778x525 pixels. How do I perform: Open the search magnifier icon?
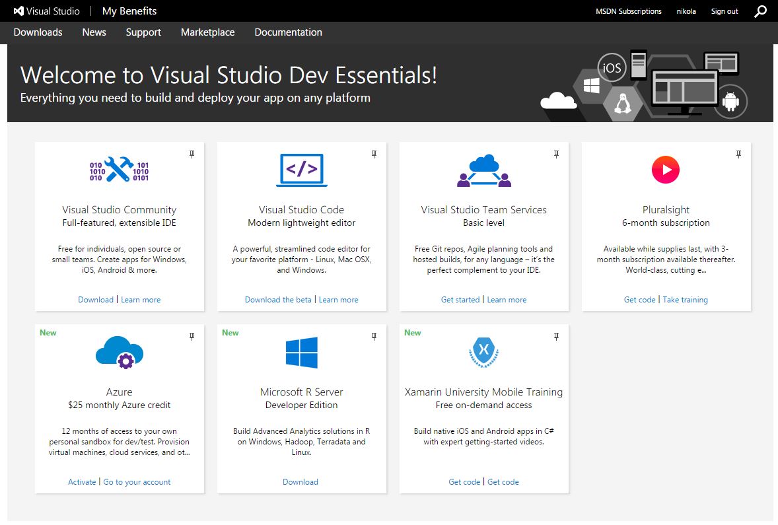pos(760,11)
